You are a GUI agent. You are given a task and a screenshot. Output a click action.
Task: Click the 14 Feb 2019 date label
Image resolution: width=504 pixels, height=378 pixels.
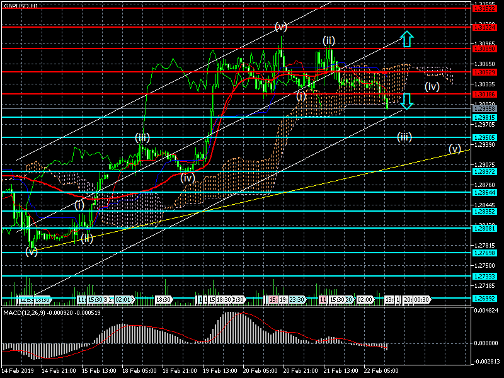tap(18, 370)
